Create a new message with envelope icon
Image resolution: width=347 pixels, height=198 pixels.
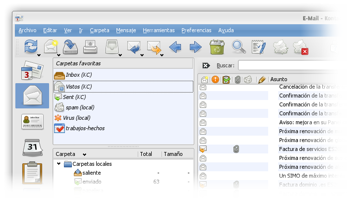(x=51, y=47)
